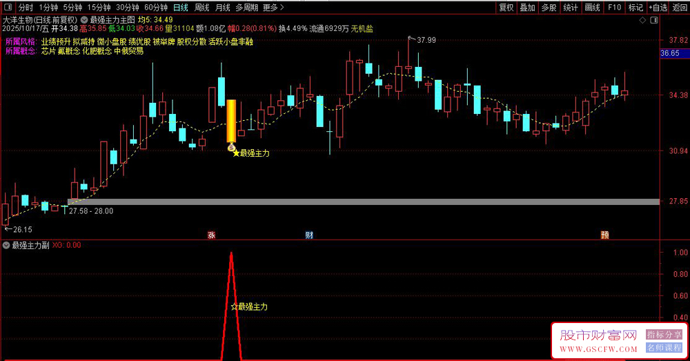Open F10 company information
Image resolution: width=690 pixels, height=361 pixels.
tap(614, 7)
